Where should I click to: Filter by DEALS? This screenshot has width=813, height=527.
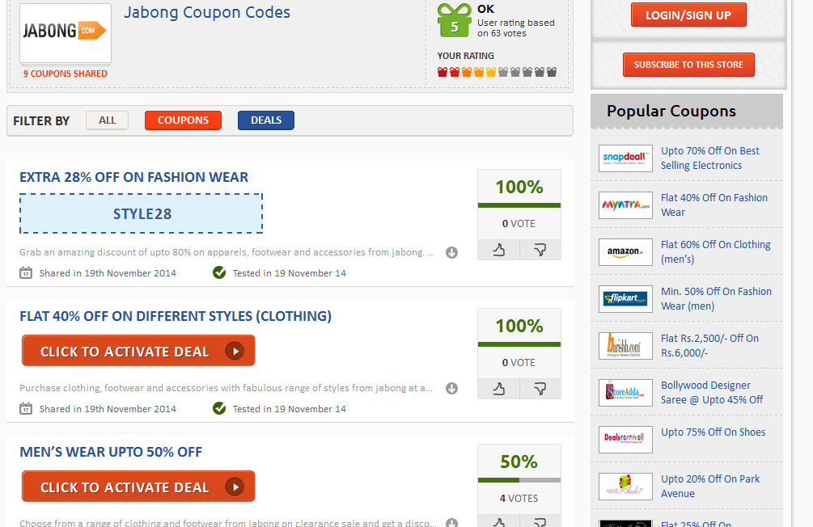[x=266, y=120]
